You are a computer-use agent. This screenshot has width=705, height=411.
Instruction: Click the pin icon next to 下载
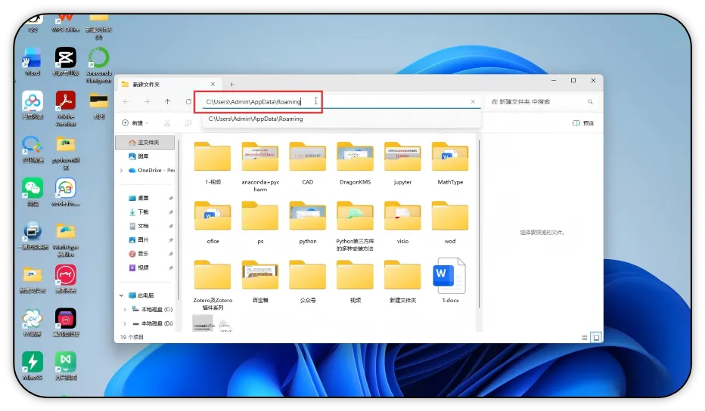click(x=171, y=212)
